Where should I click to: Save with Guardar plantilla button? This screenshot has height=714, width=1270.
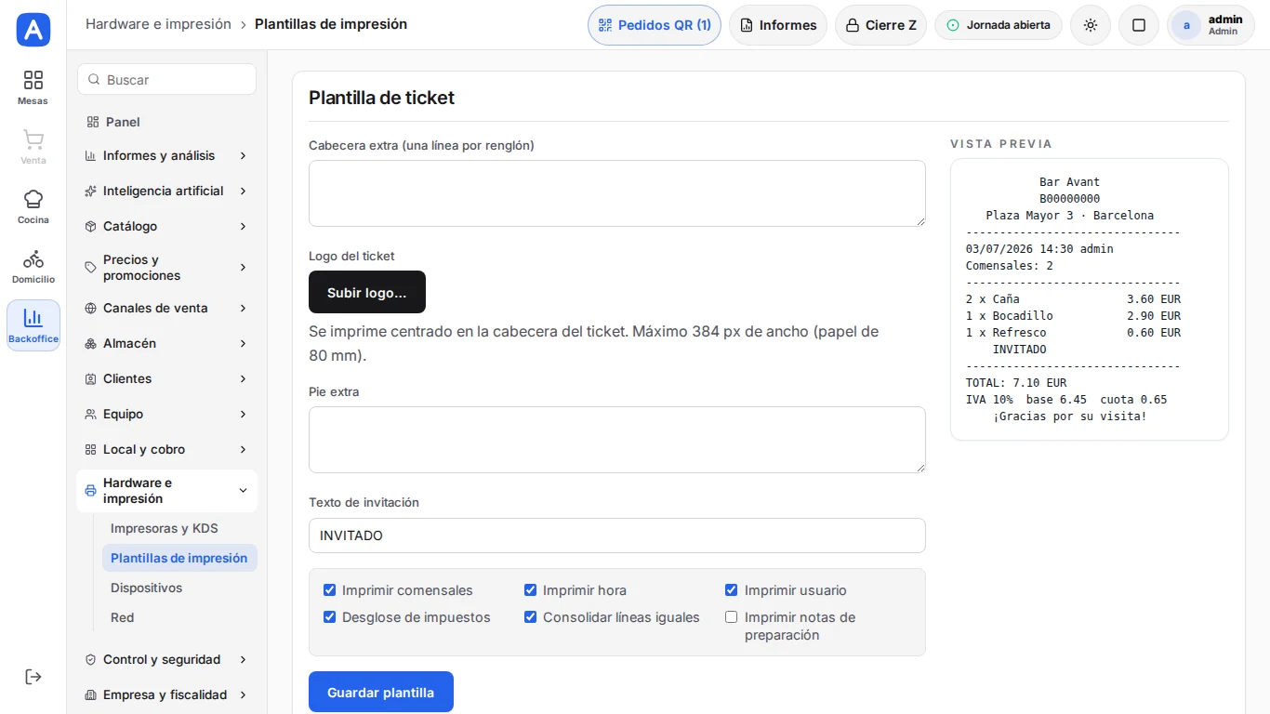coord(381,692)
